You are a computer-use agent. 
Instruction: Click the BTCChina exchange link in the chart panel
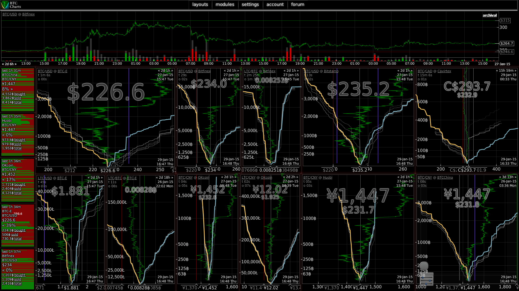tap(445, 178)
